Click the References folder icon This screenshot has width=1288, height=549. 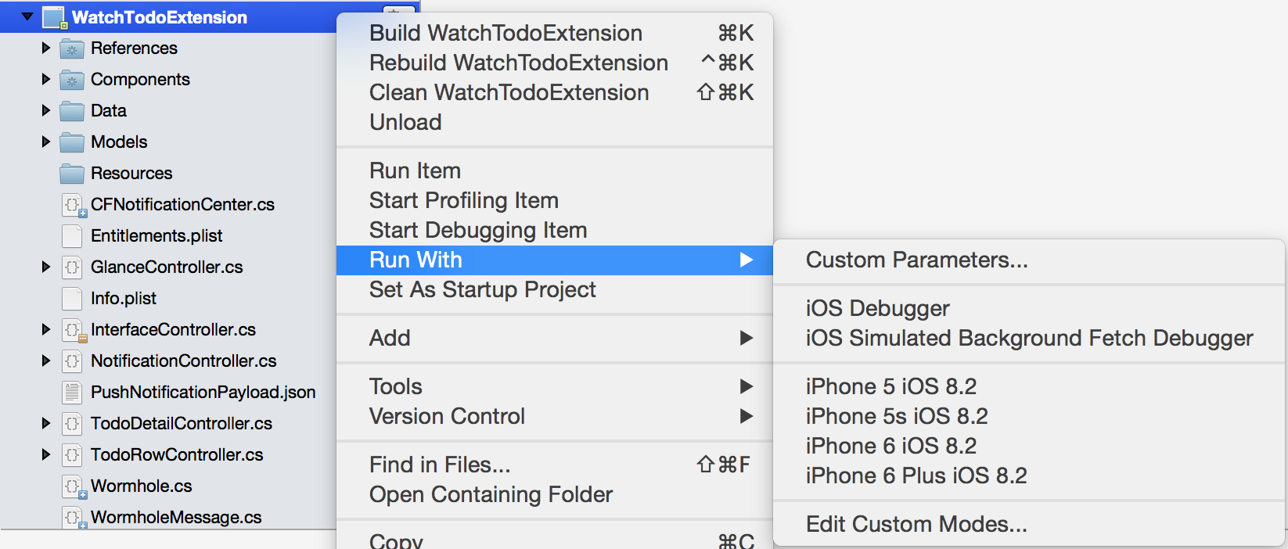[72, 48]
